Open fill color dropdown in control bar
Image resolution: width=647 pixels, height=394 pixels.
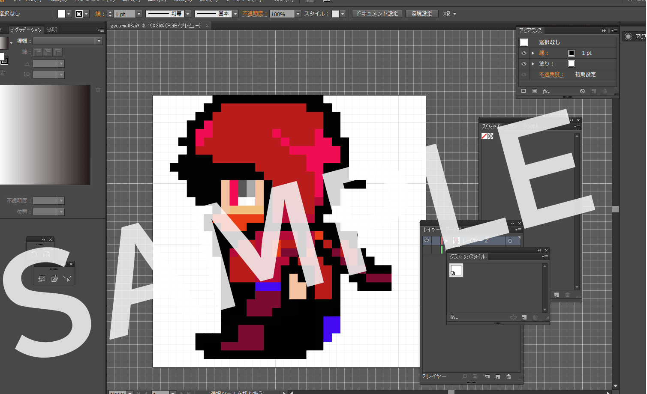coord(69,14)
